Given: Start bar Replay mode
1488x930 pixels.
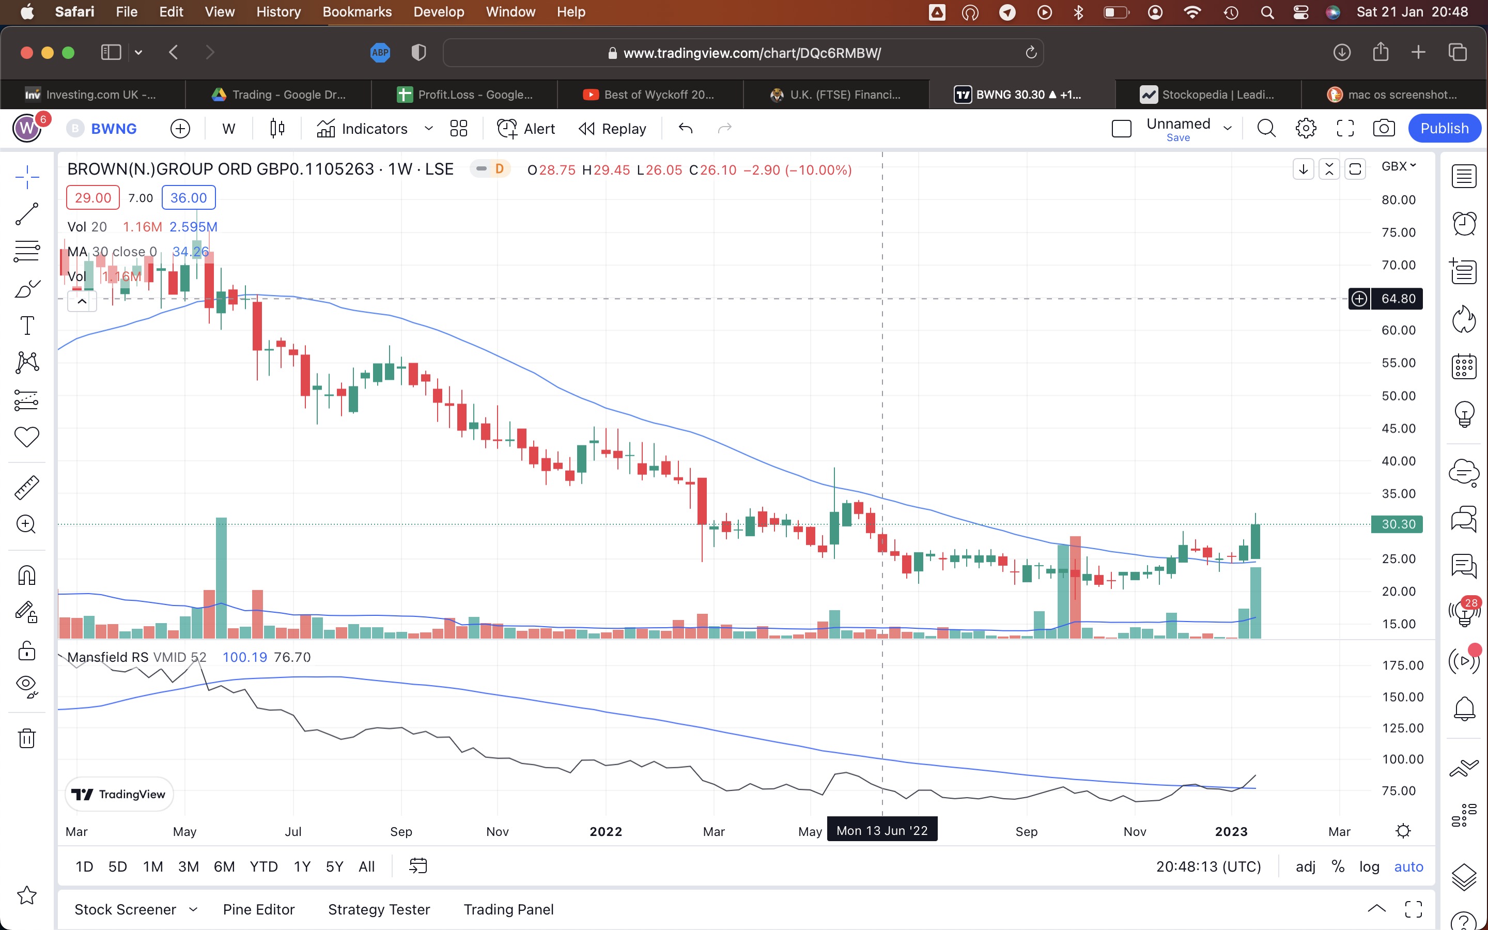Looking at the screenshot, I should [612, 129].
